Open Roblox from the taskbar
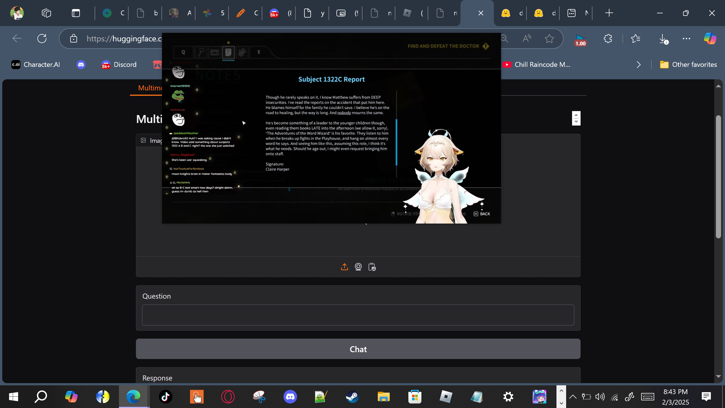 click(x=446, y=397)
